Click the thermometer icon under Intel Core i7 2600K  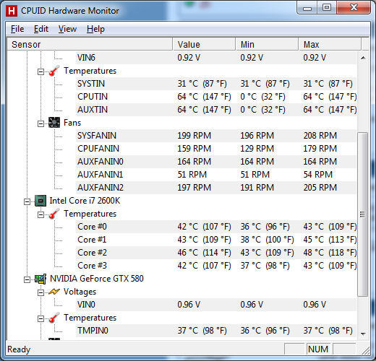[54, 214]
